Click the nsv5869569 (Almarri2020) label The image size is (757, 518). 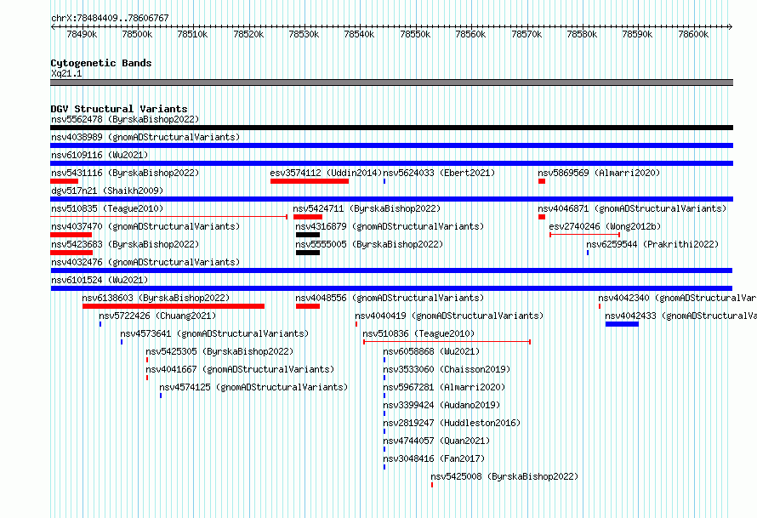point(599,173)
